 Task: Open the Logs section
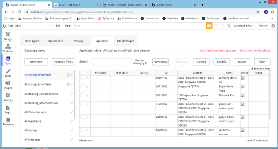[x=8, y=109]
